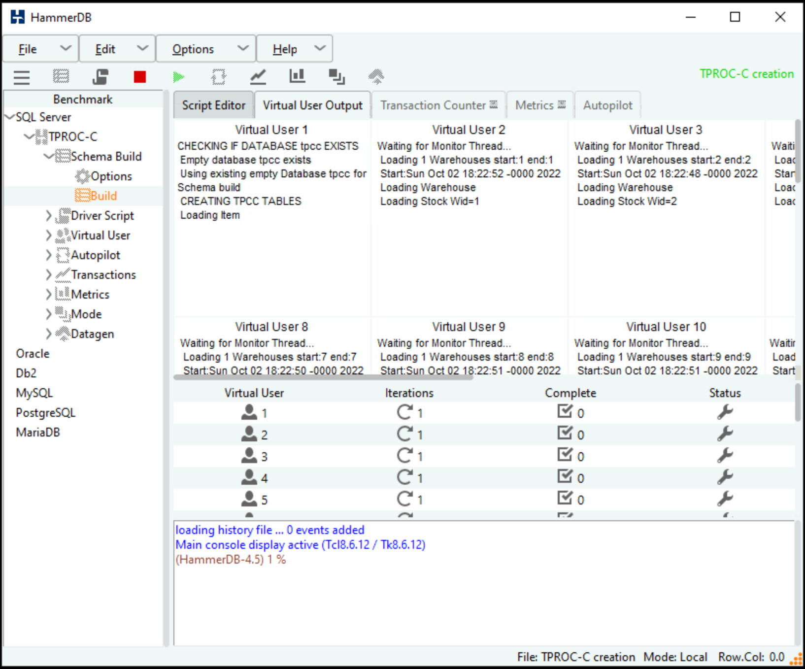
Task: Collapse the Schema Build tree node
Action: (x=48, y=157)
